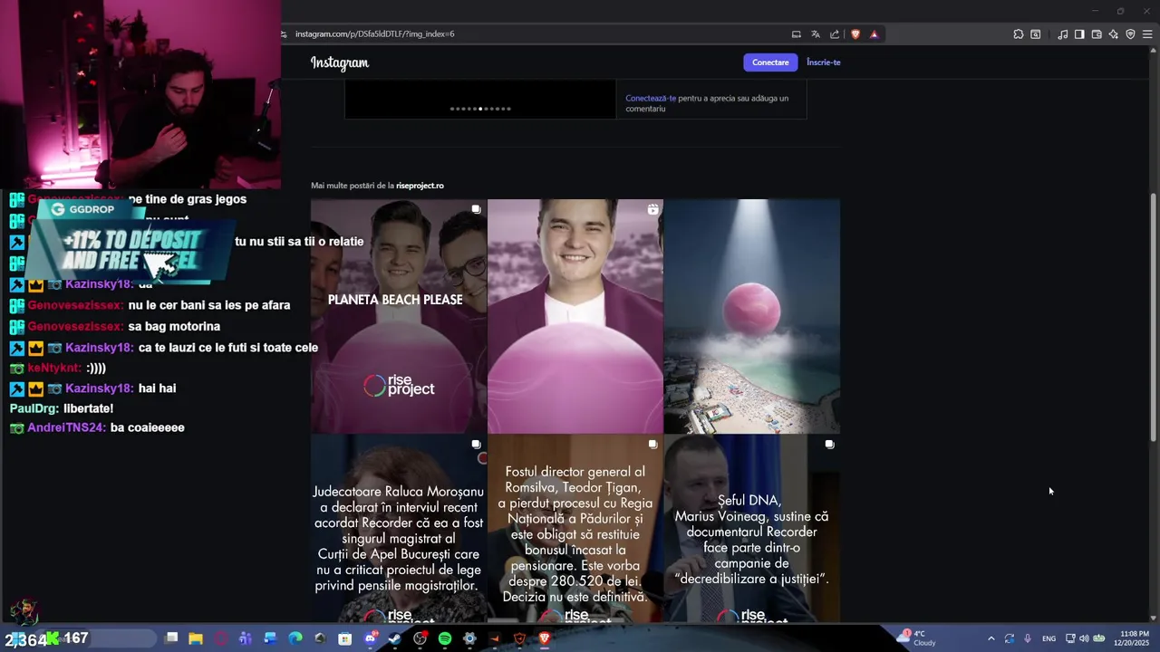The width and height of the screenshot is (1160, 652).
Task: Click the Brave VPN shield icon
Action: point(1131,34)
